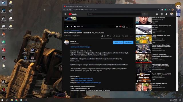This screenshot has width=183, height=102.
Task: Open File Explorer from the taskbar
Action: point(12,100)
